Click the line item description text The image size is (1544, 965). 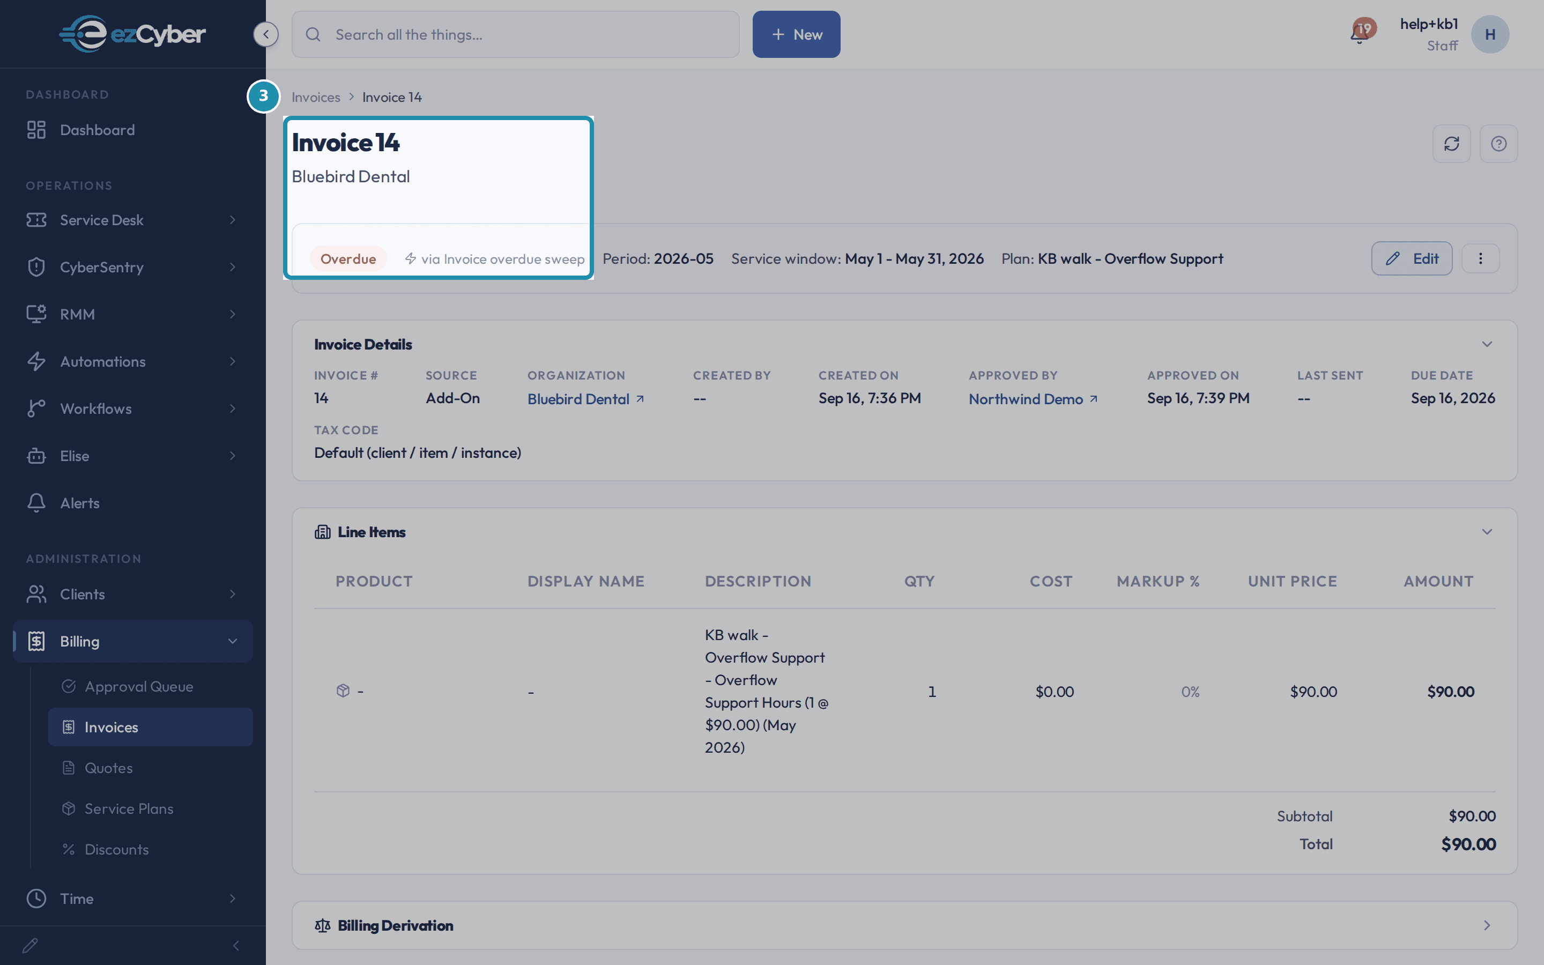(766, 691)
